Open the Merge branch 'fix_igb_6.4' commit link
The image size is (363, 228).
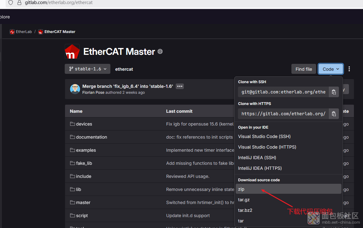[128, 86]
